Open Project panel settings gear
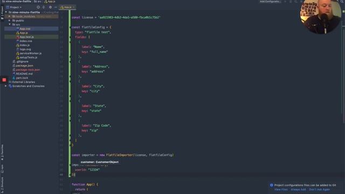 tap(50, 7)
